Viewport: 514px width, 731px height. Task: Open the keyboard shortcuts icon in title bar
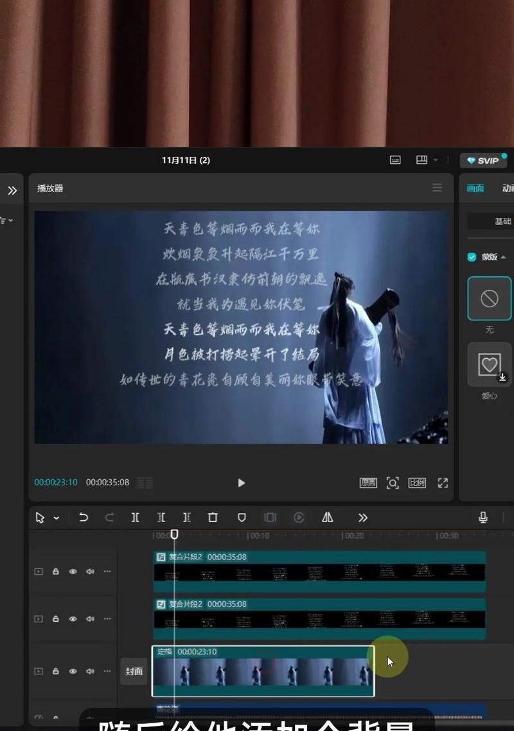394,160
